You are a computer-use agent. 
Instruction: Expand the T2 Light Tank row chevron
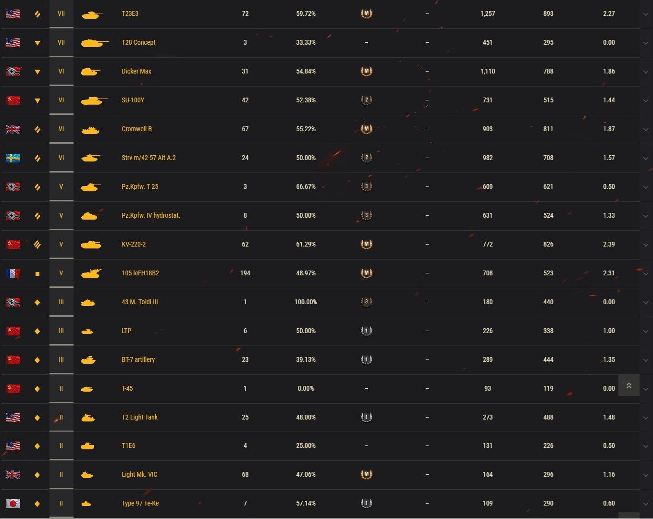(x=646, y=418)
